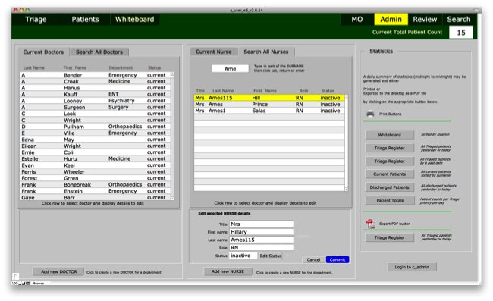
Task: Click the zoom-out icon in the status bar
Action: (20, 284)
